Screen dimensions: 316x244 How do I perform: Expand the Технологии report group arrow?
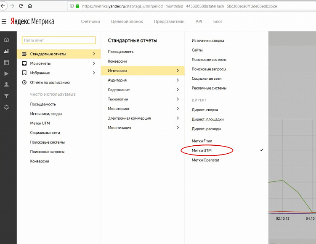pos(178,99)
